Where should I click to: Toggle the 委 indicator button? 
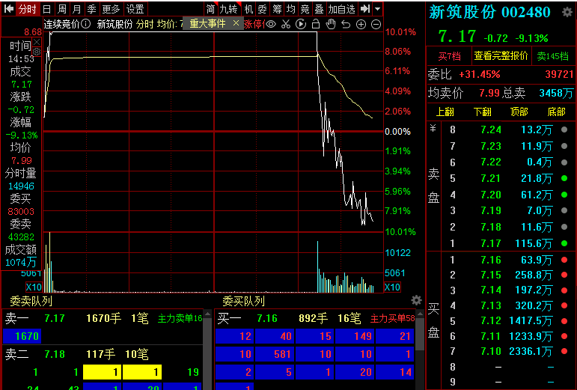tap(263, 8)
